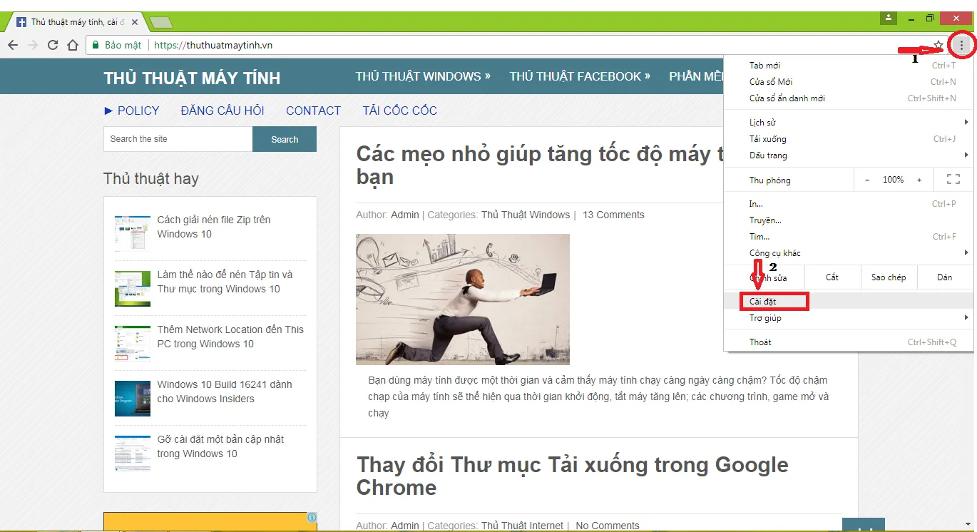977x532 pixels.
Task: Reload the current page
Action: coord(53,45)
